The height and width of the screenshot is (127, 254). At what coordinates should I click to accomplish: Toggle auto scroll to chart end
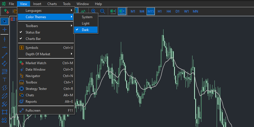[x=113, y=11]
